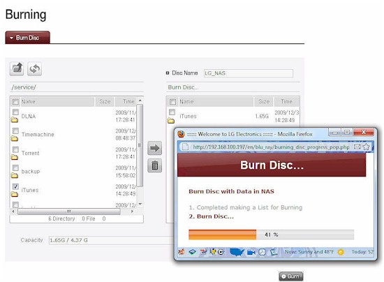
Task: Close the Firefox popup window
Action: [364, 132]
